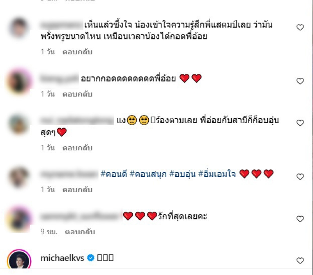Screen dimensions: 313x275
Task: Open avatar of the อยากกอด commenter
Action: (x=19, y=81)
